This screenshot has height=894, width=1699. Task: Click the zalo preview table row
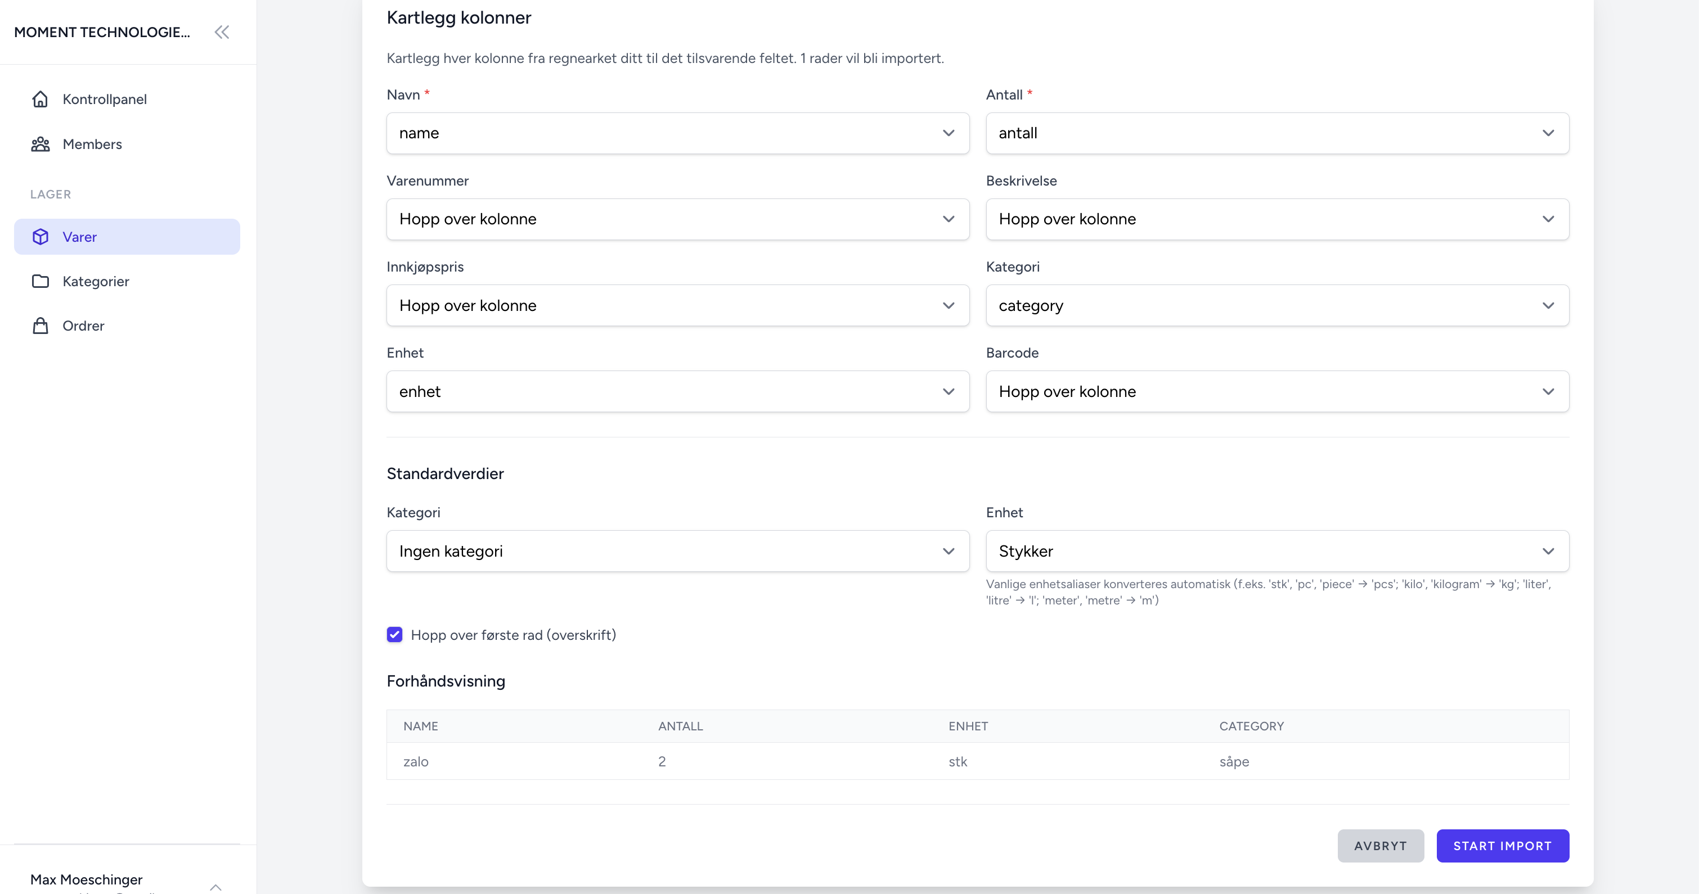[x=977, y=761]
